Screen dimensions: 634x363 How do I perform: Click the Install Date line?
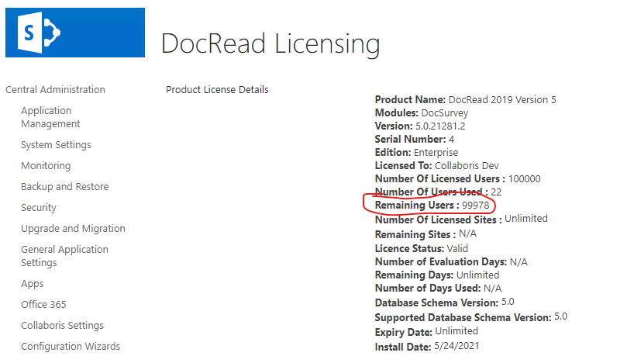427,345
